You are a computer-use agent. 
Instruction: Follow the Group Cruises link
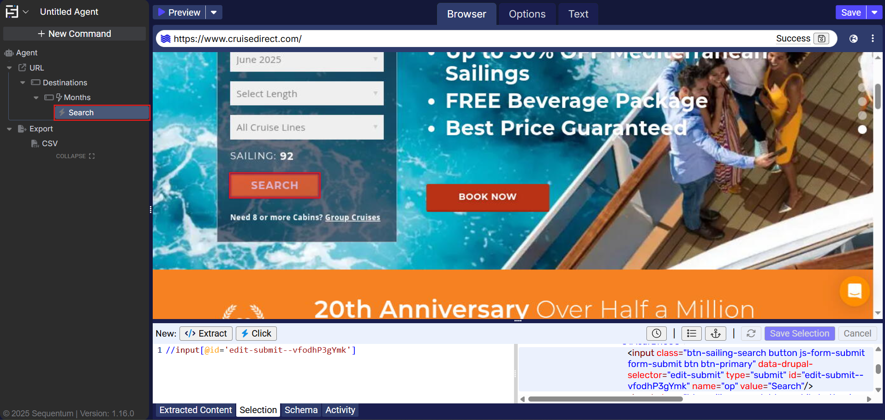click(x=353, y=217)
